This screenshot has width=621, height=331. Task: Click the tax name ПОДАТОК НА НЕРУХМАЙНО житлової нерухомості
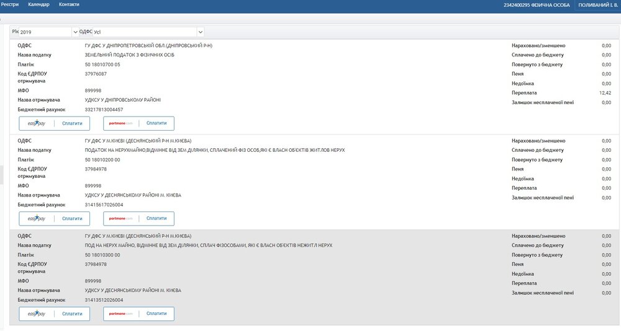215,150
